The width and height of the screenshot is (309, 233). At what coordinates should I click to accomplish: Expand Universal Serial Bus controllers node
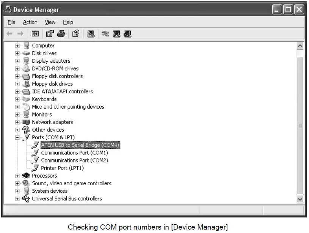(x=17, y=199)
